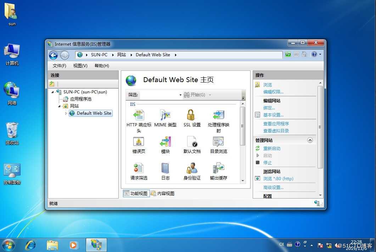Click the IIS Manager taskbar button
376x252 pixels.
(x=96, y=245)
